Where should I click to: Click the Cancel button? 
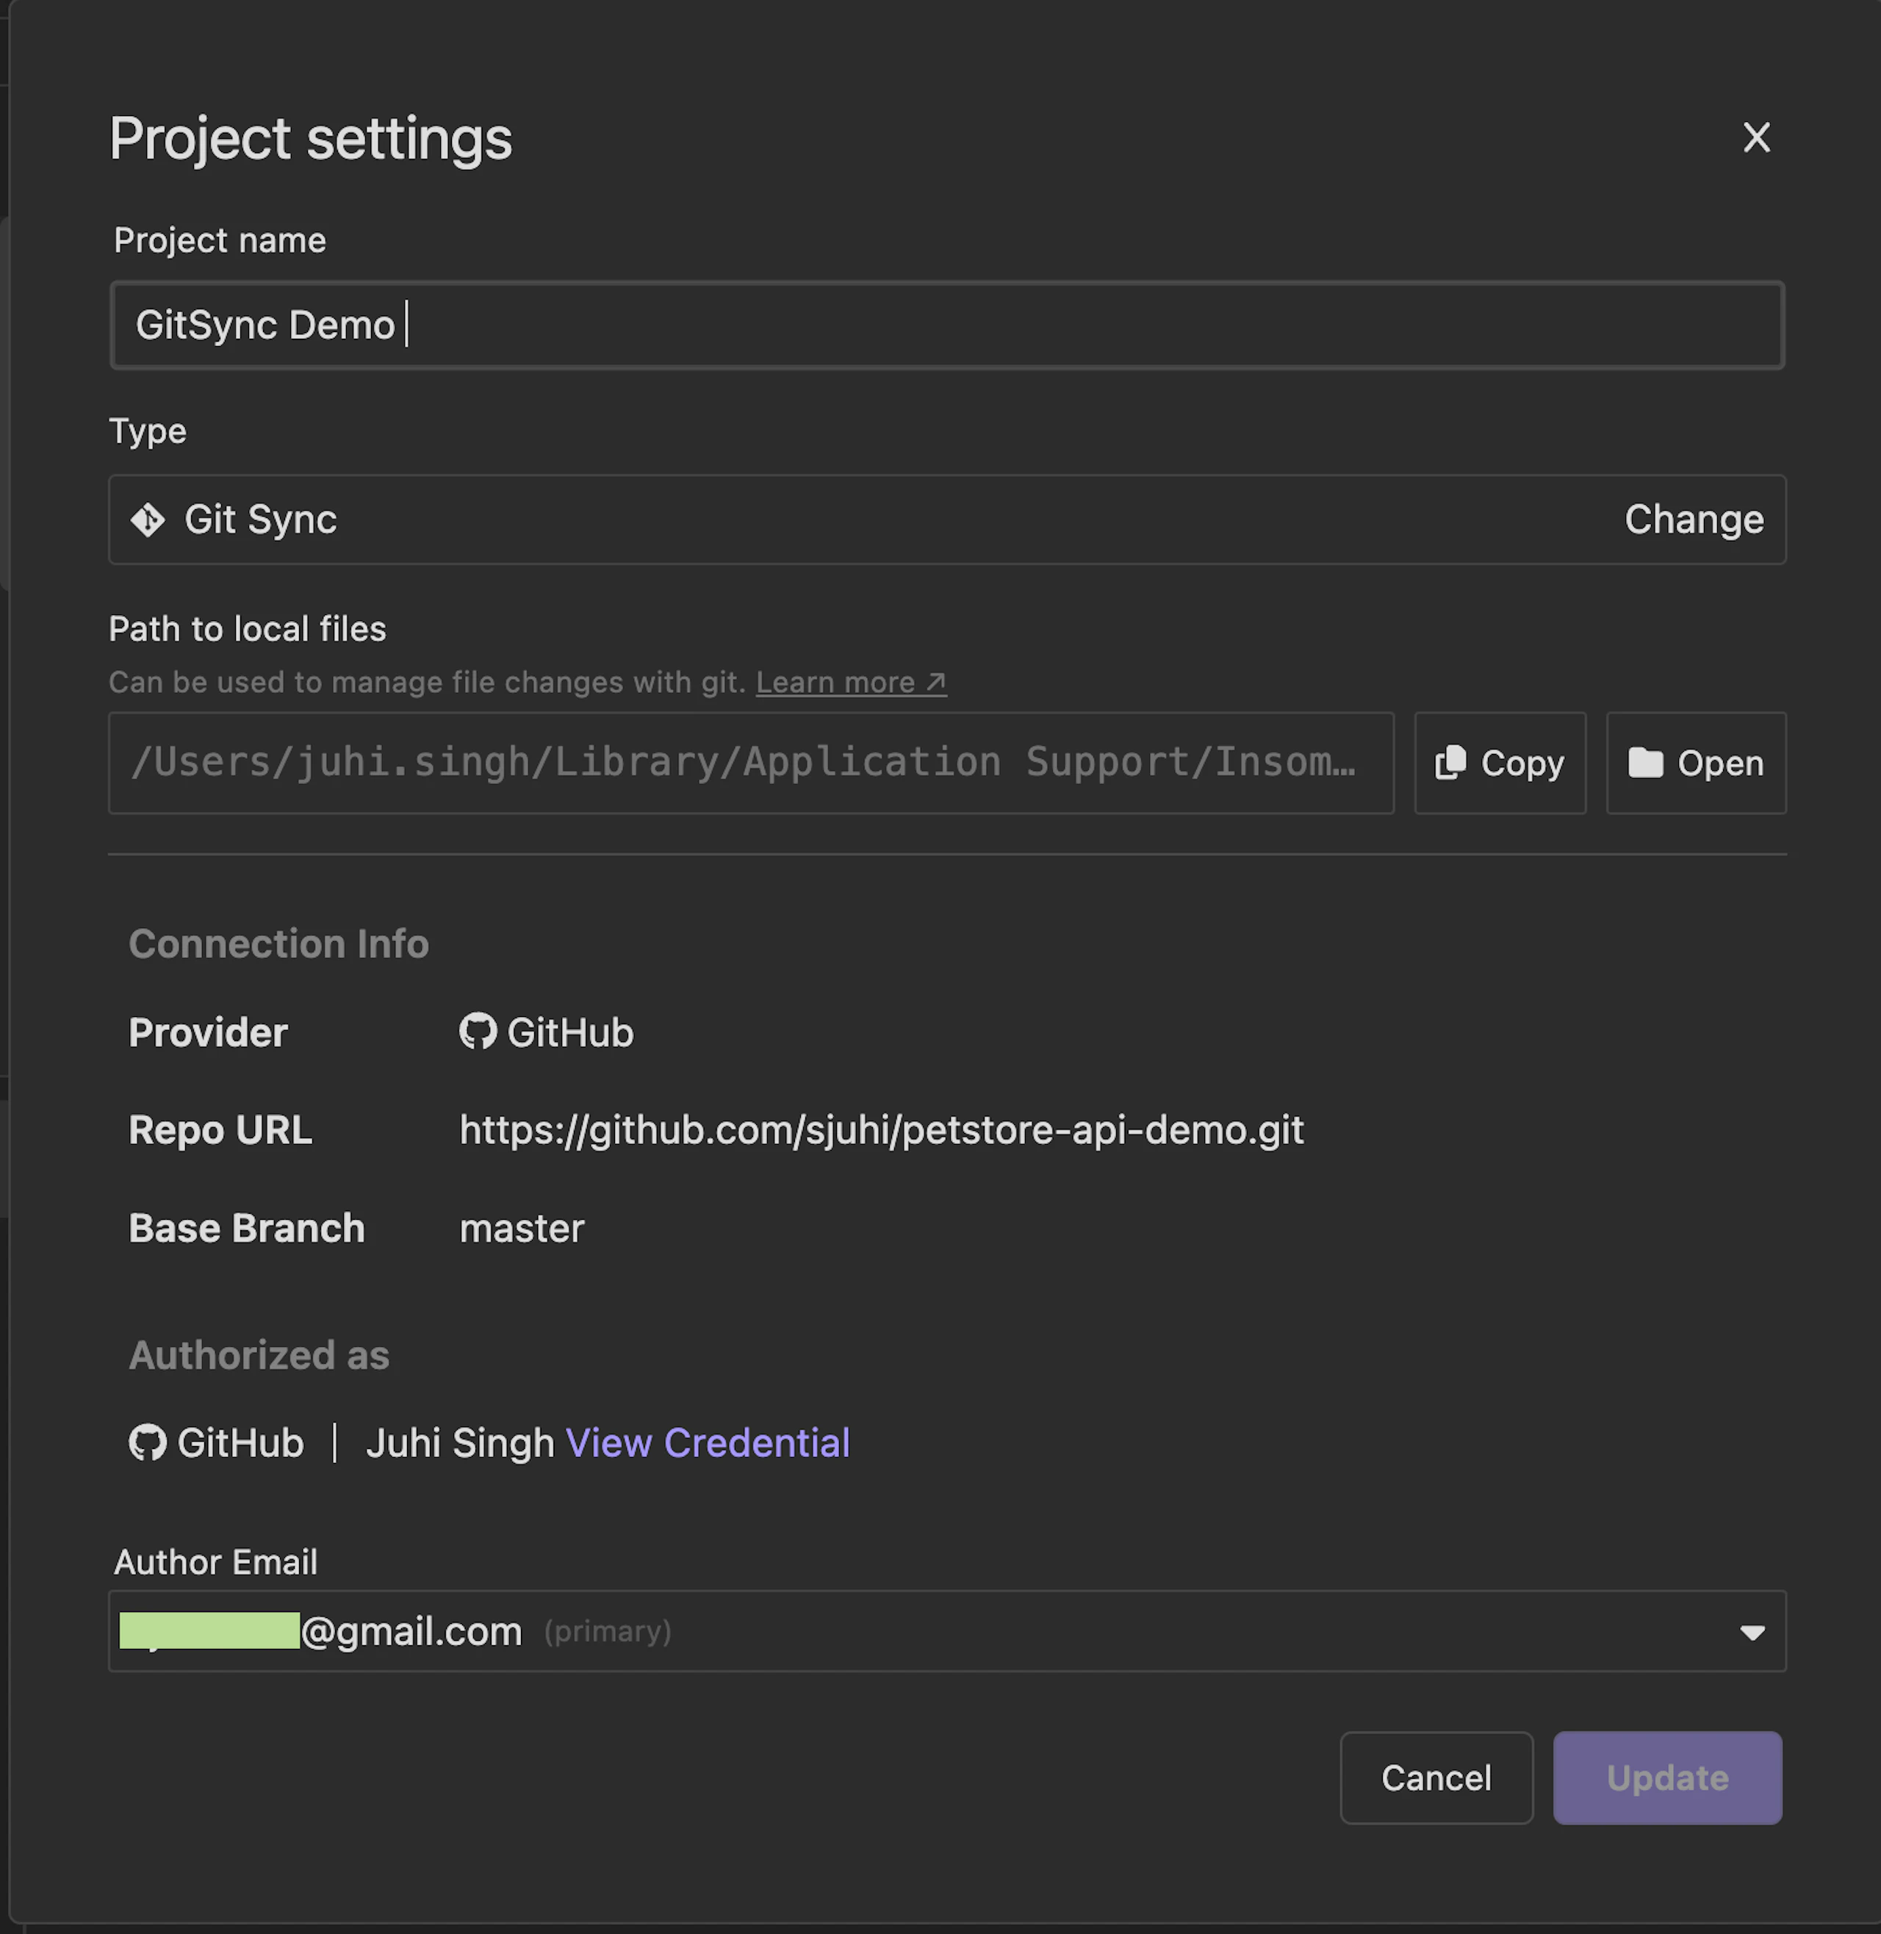point(1436,1777)
